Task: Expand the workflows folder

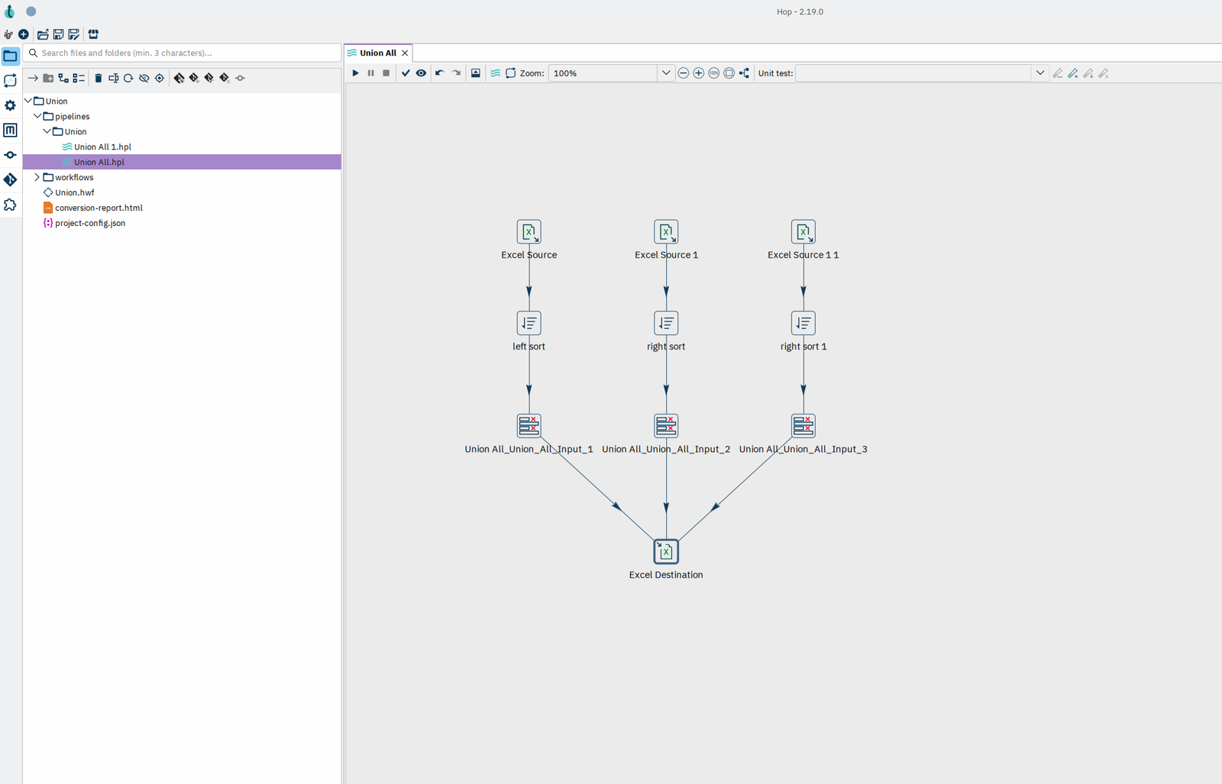Action: pos(37,177)
